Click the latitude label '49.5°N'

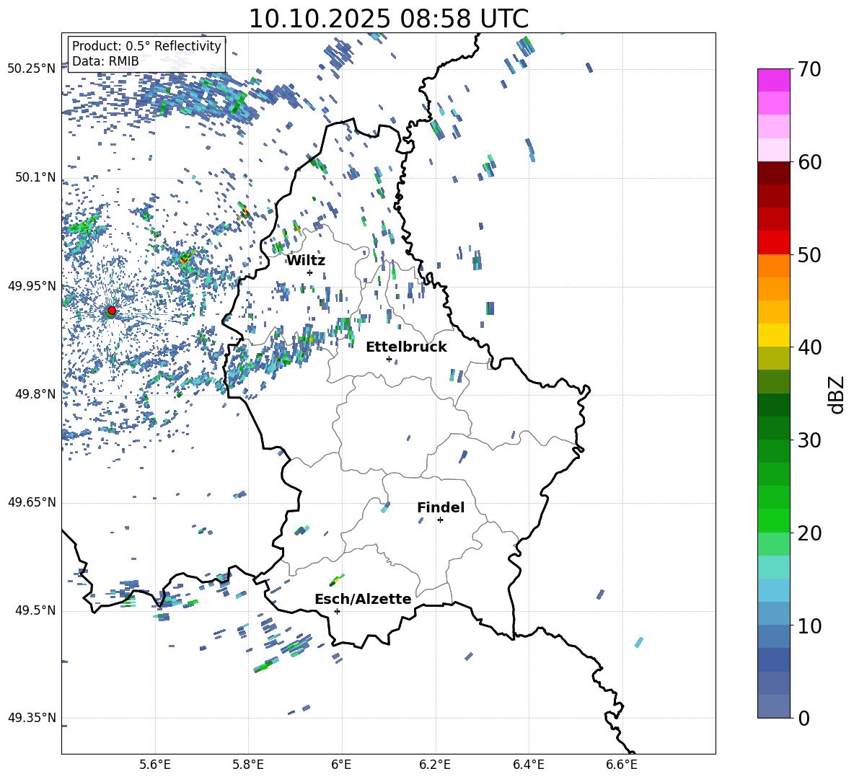pos(35,610)
